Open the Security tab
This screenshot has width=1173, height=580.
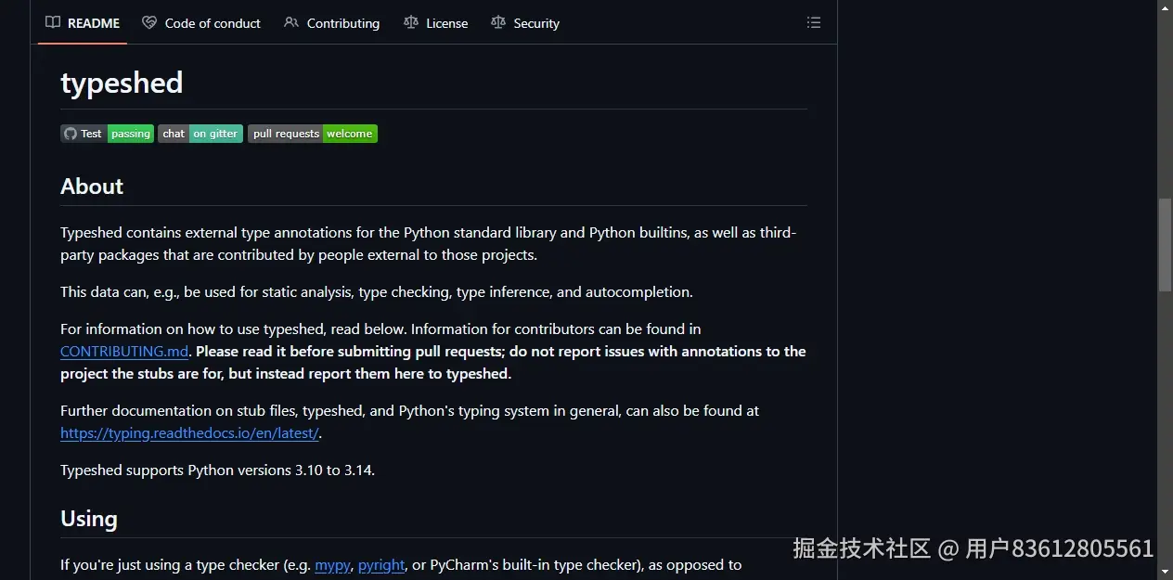(525, 23)
